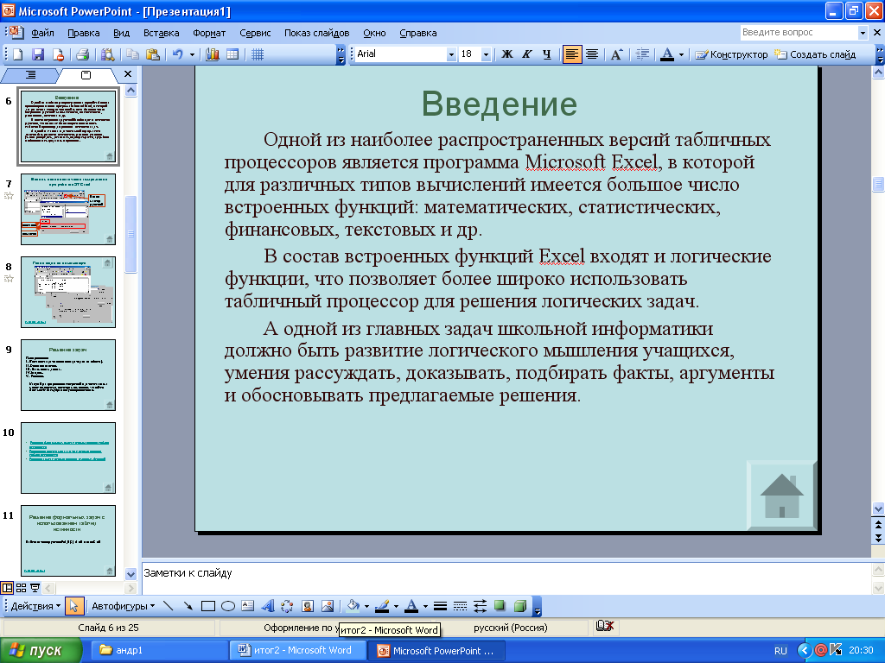Switch to Slide Sorter view
The width and height of the screenshot is (885, 663).
pyautogui.click(x=21, y=588)
